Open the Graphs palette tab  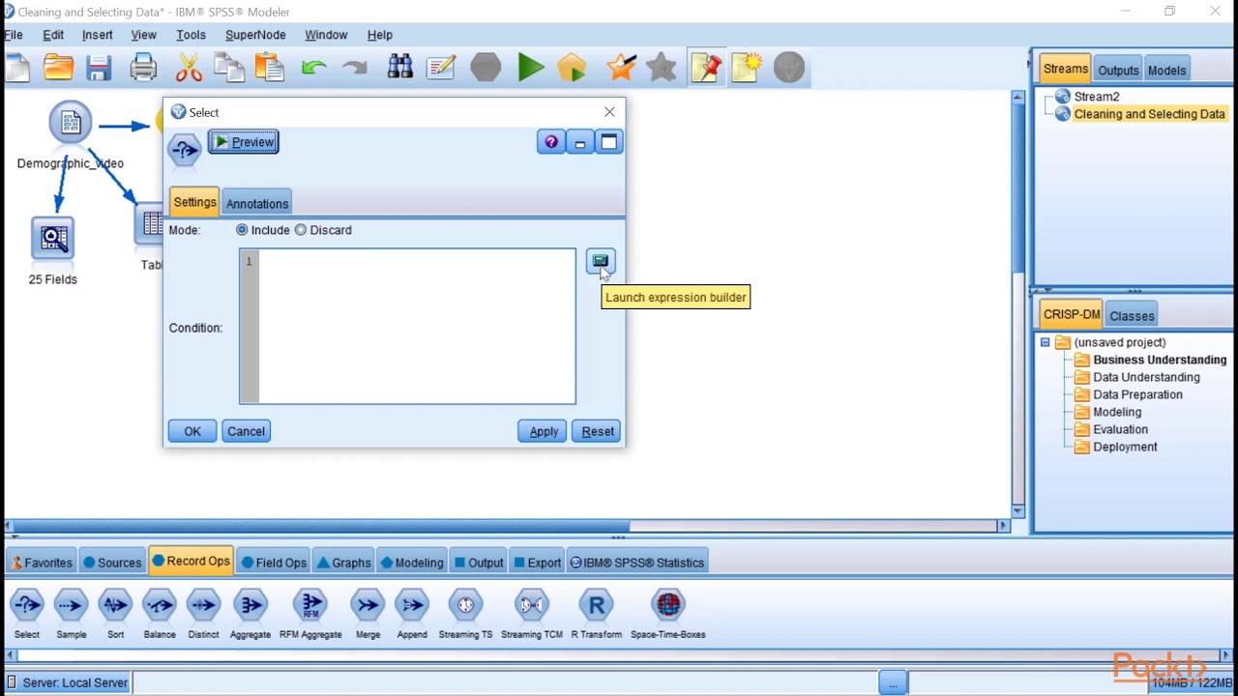pyautogui.click(x=344, y=563)
